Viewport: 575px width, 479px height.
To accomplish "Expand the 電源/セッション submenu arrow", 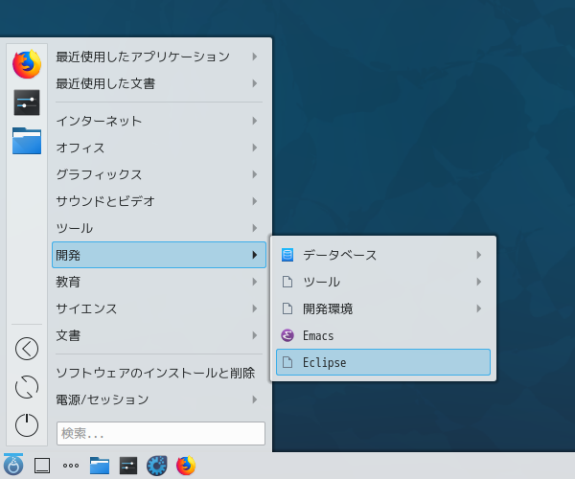I will coord(255,399).
